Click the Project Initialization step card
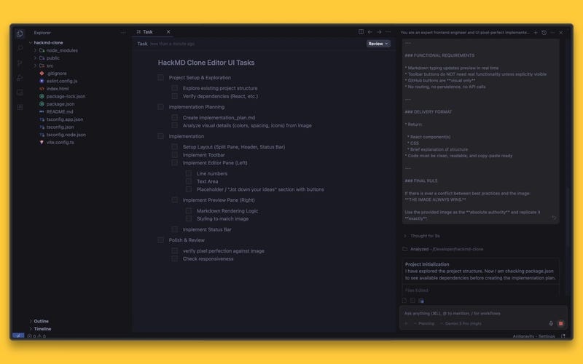The image size is (583, 364). click(x=480, y=271)
